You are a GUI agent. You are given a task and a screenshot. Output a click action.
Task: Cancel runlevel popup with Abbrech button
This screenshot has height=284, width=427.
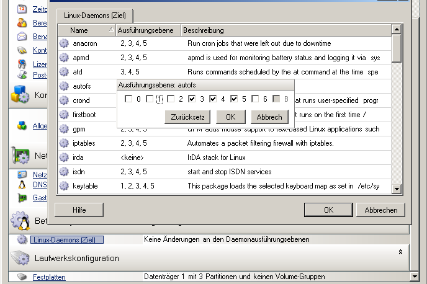269,117
